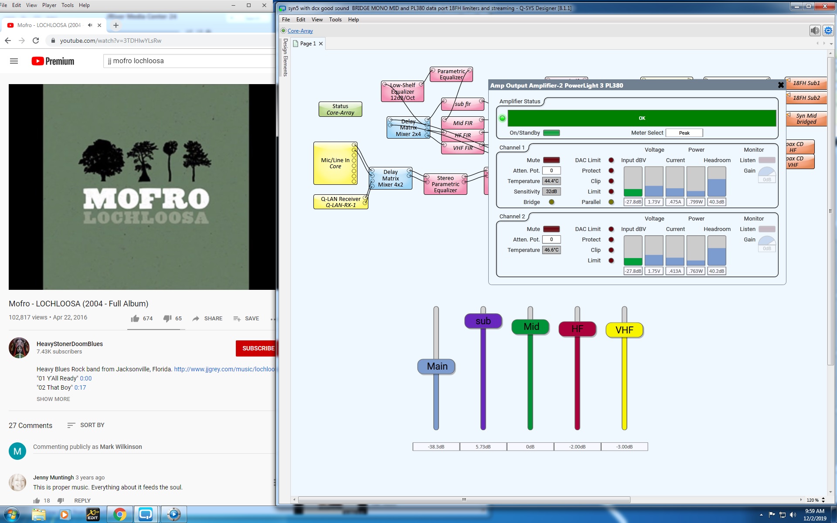The height and width of the screenshot is (523, 837).
Task: Expand description with SHOW MORE
Action: tap(53, 399)
